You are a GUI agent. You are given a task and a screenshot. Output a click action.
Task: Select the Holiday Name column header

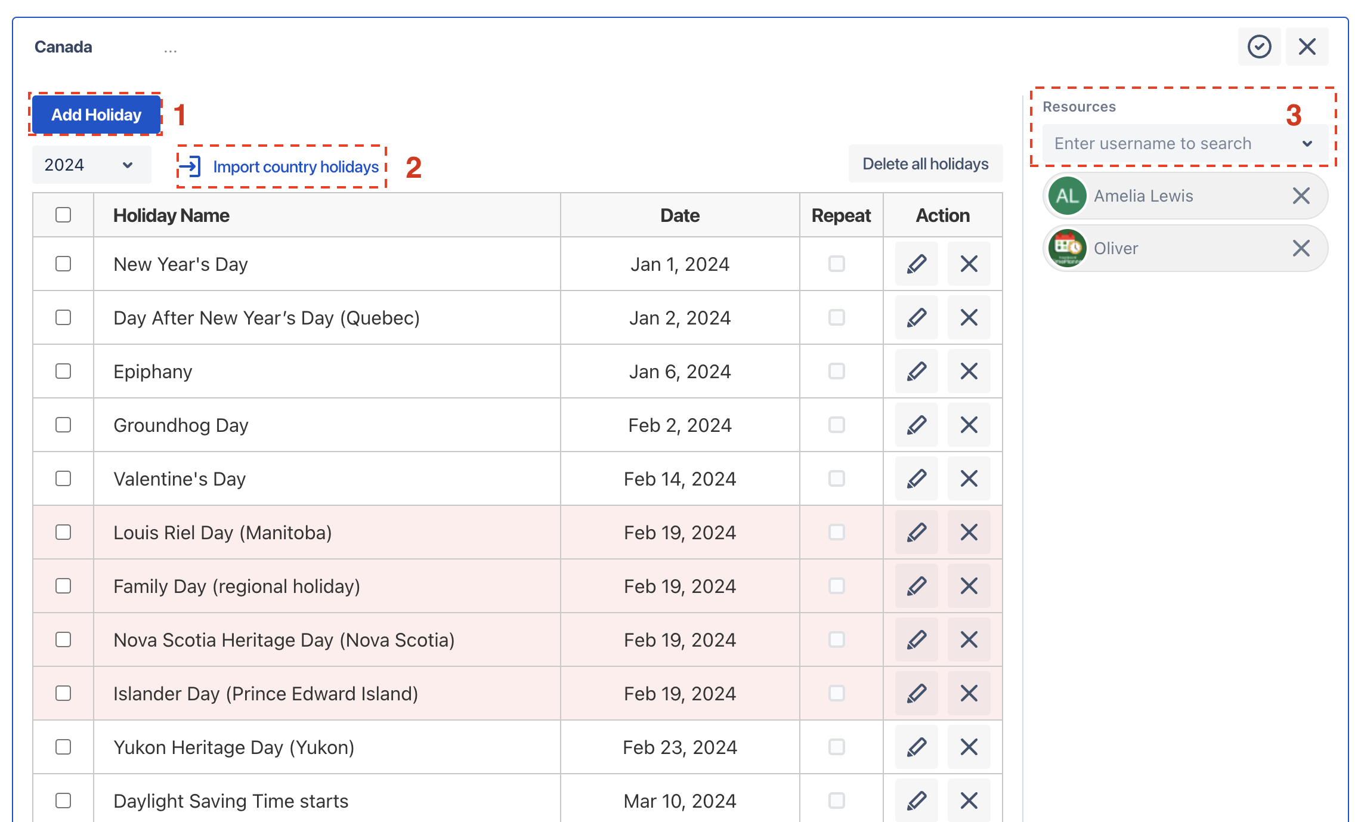(171, 215)
